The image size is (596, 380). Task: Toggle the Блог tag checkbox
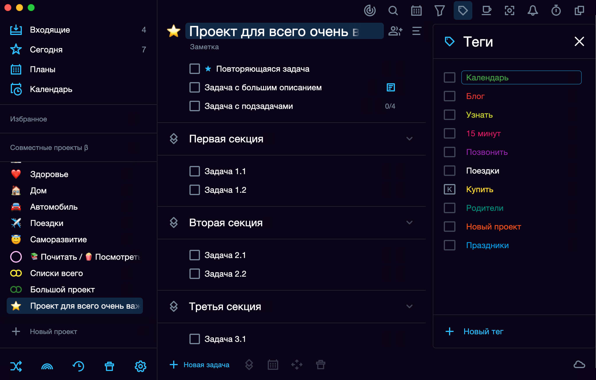coord(450,96)
